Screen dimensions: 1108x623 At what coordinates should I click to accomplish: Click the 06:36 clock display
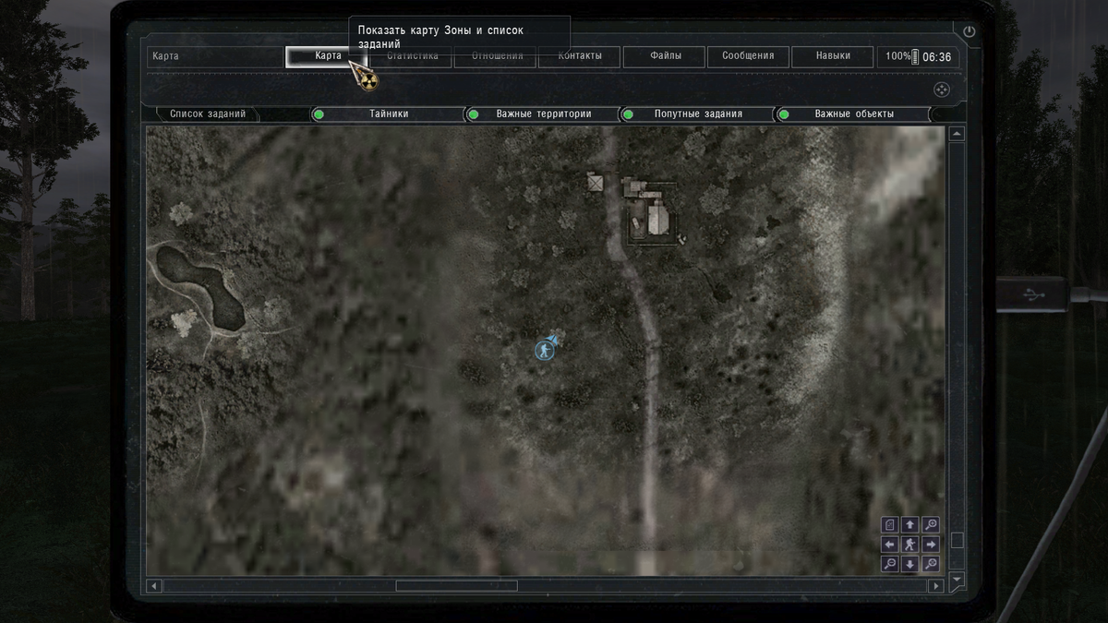pyautogui.click(x=936, y=56)
